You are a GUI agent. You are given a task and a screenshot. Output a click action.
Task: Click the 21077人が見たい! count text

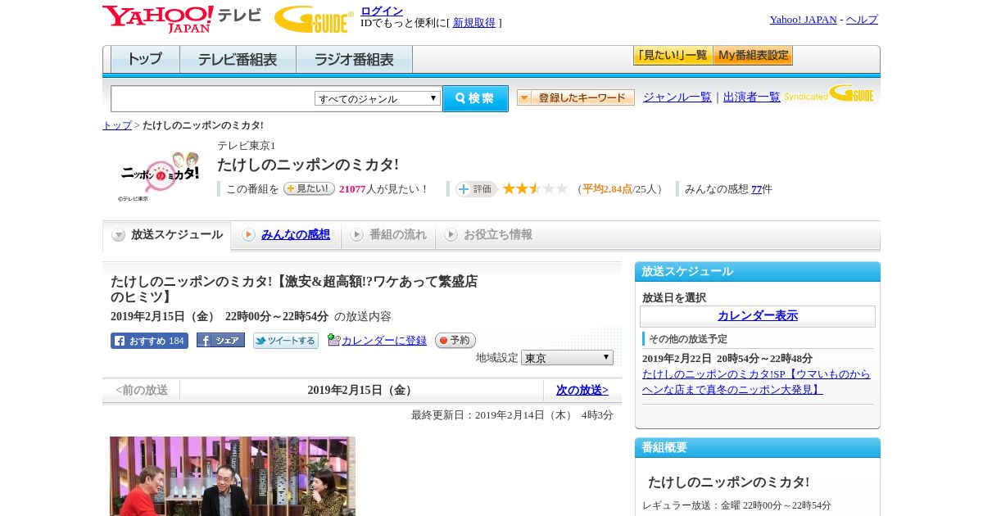tap(384, 189)
